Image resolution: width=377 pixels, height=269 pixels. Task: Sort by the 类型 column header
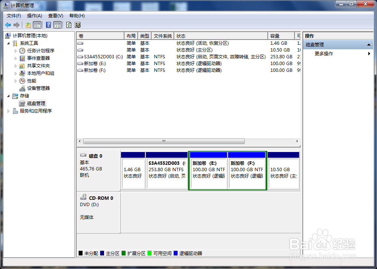coord(145,36)
